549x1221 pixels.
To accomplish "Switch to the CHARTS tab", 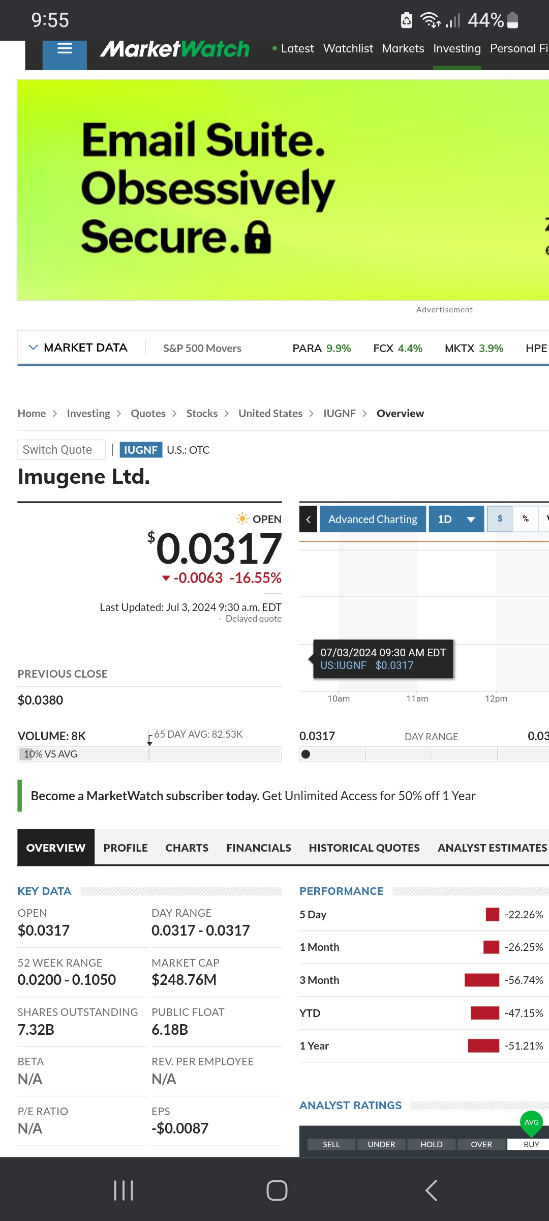I will point(187,848).
